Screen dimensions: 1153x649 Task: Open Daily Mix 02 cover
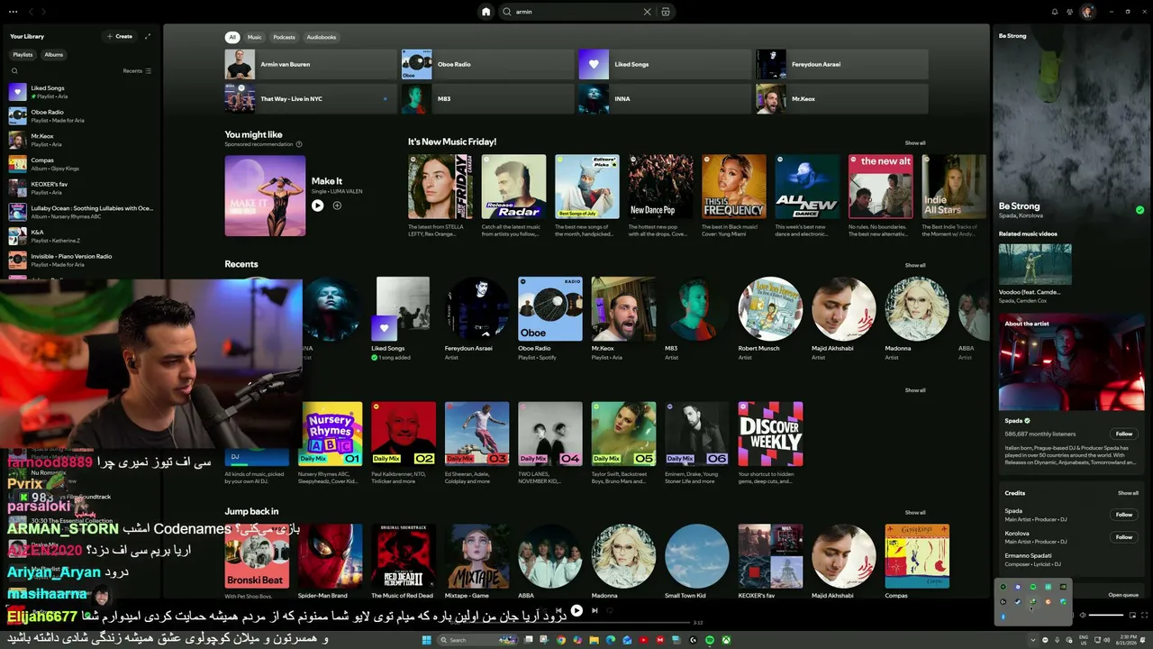[404, 434]
